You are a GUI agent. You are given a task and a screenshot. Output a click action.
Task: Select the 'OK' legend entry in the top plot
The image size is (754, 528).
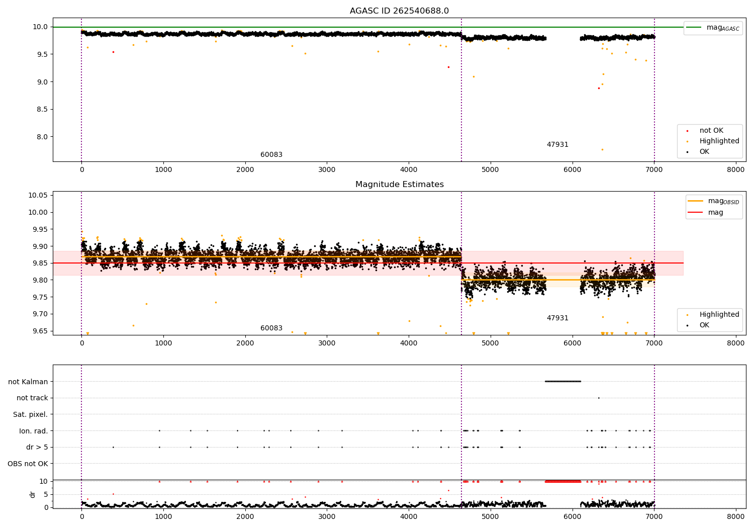pyautogui.click(x=704, y=152)
